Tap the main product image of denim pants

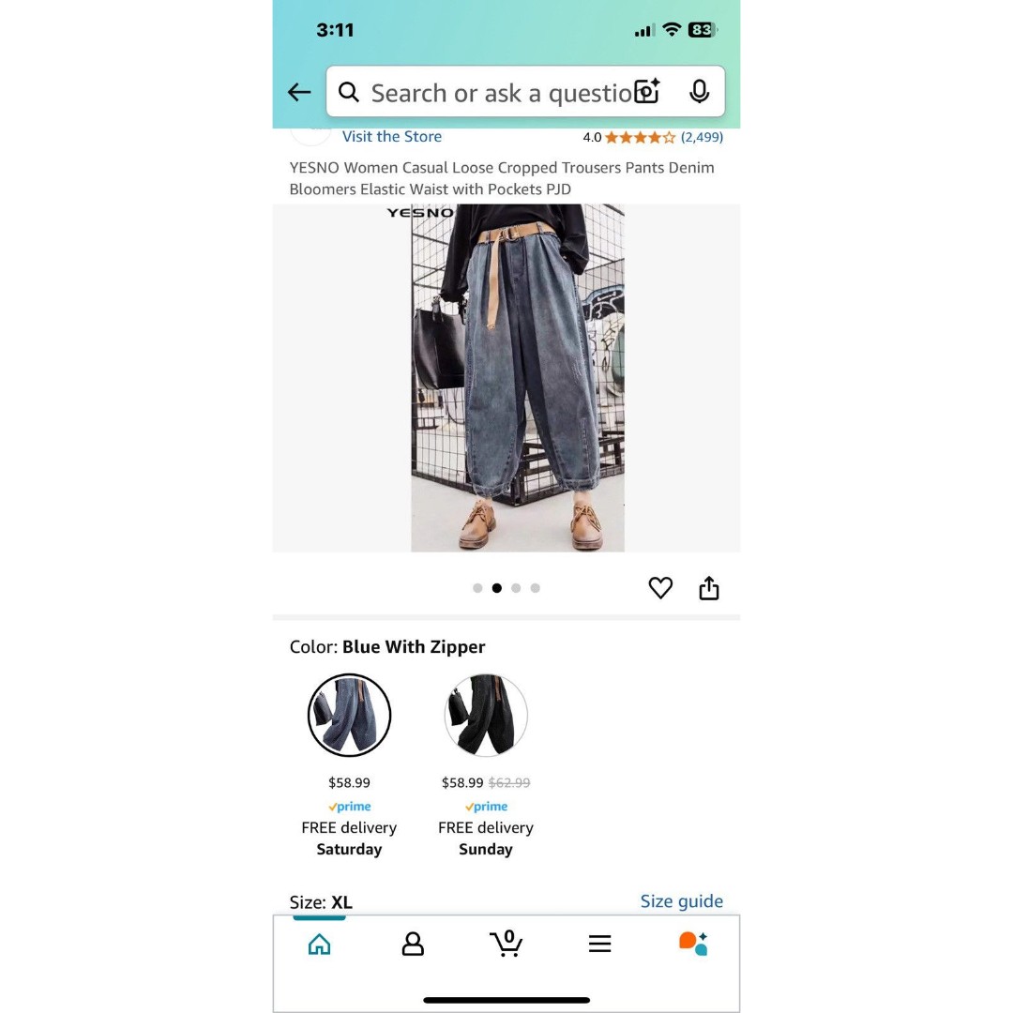tap(518, 378)
